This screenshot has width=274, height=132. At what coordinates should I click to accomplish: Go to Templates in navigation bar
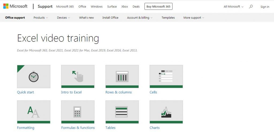(x=168, y=18)
